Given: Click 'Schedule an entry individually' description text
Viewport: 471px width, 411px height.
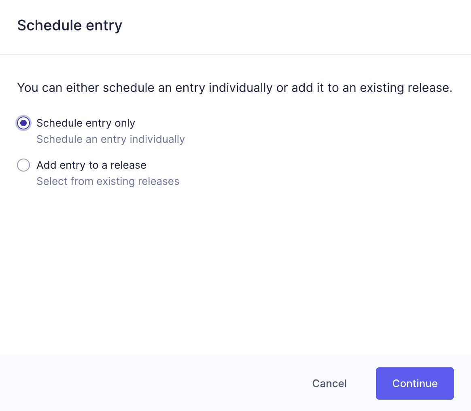Looking at the screenshot, I should pos(110,139).
